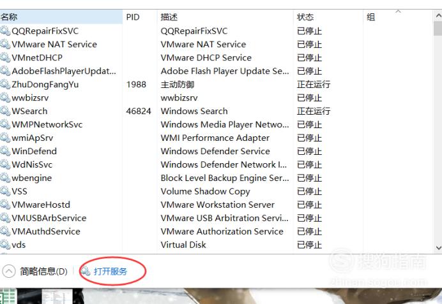The height and width of the screenshot is (304, 442).
Task: Sort by the 描述 column header
Action: 225,17
